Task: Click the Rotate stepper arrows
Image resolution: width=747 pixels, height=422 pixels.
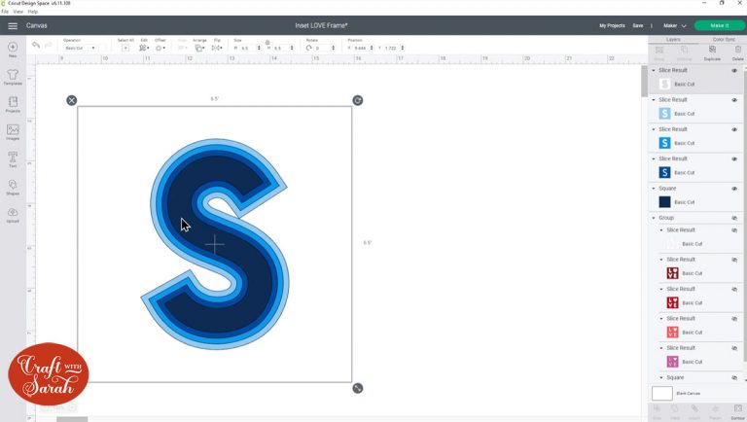Action: (333, 48)
